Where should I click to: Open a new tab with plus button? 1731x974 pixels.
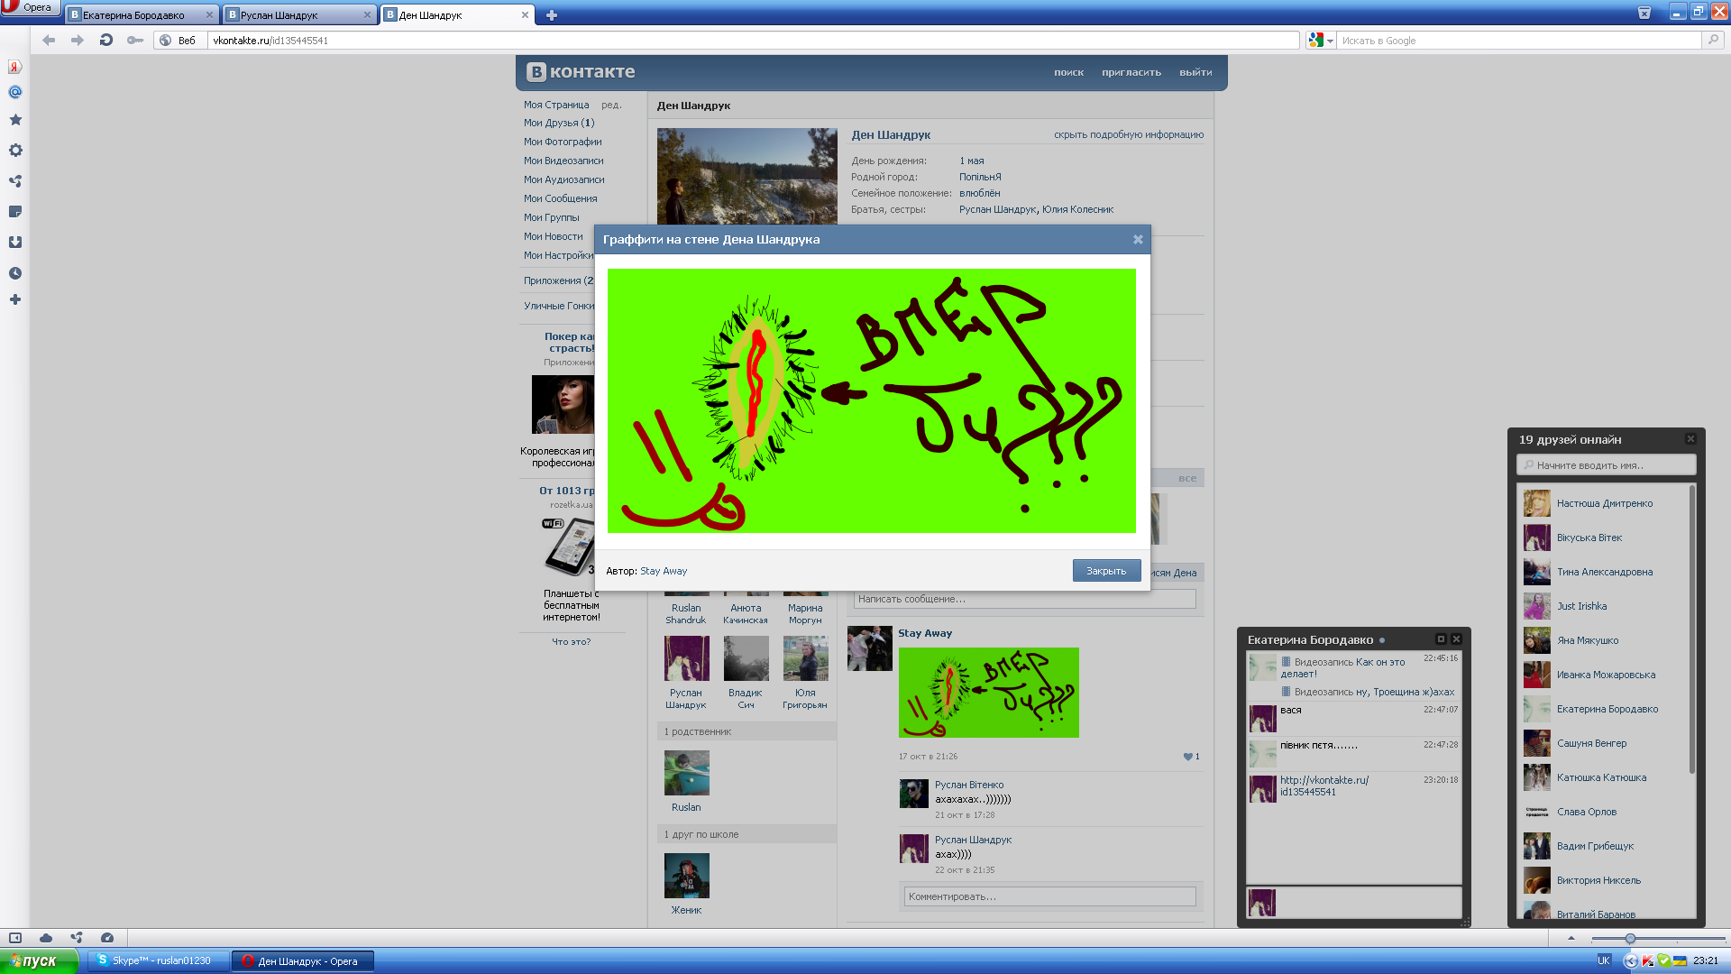[x=552, y=15]
